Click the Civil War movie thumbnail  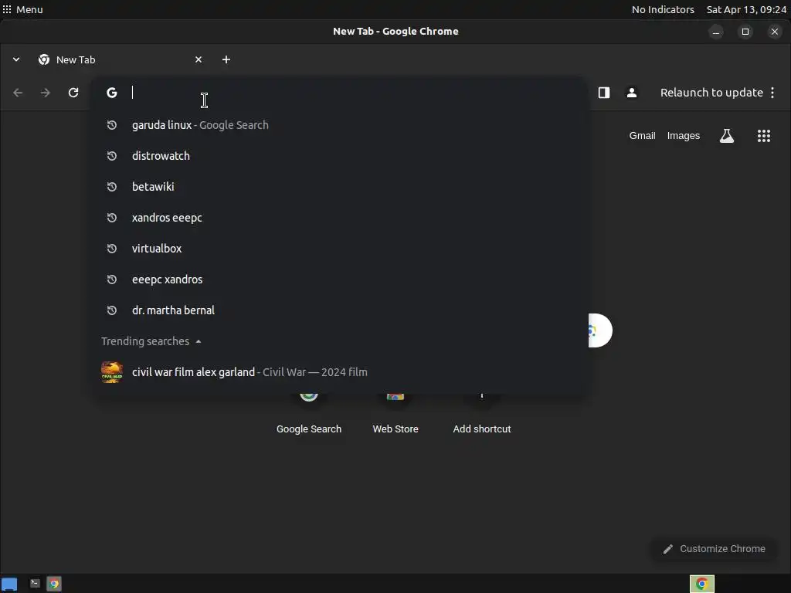pos(112,372)
